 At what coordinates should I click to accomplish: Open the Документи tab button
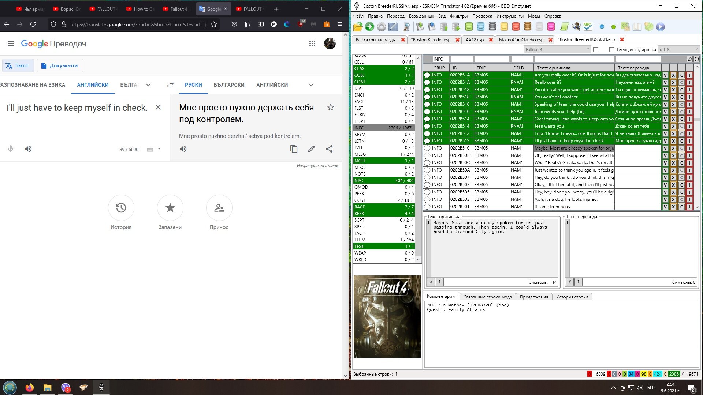[x=60, y=65]
